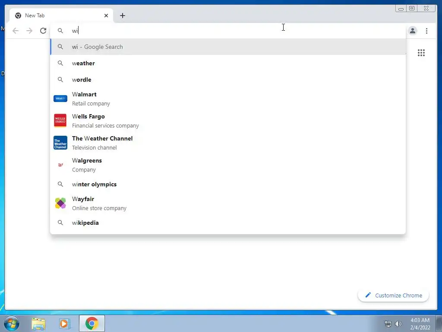Open Windows Explorer from the taskbar
Viewport: 442px width, 332px height.
(x=38, y=324)
